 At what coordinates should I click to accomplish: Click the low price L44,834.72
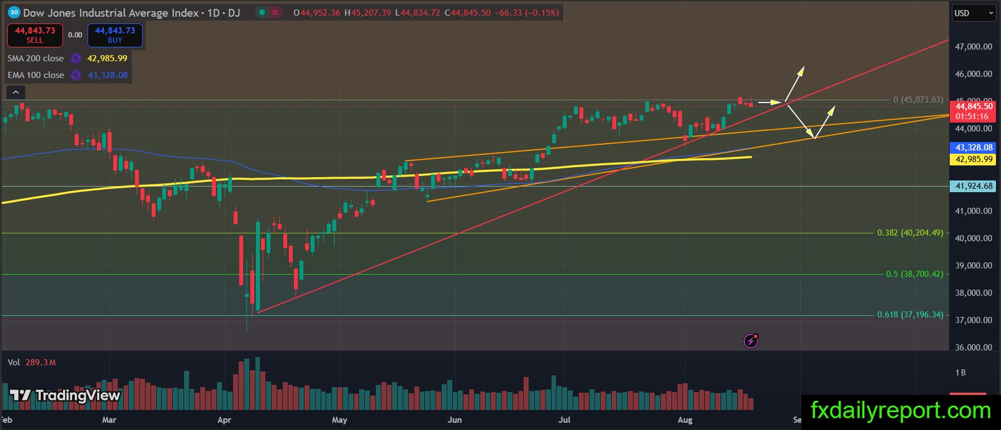(x=418, y=13)
